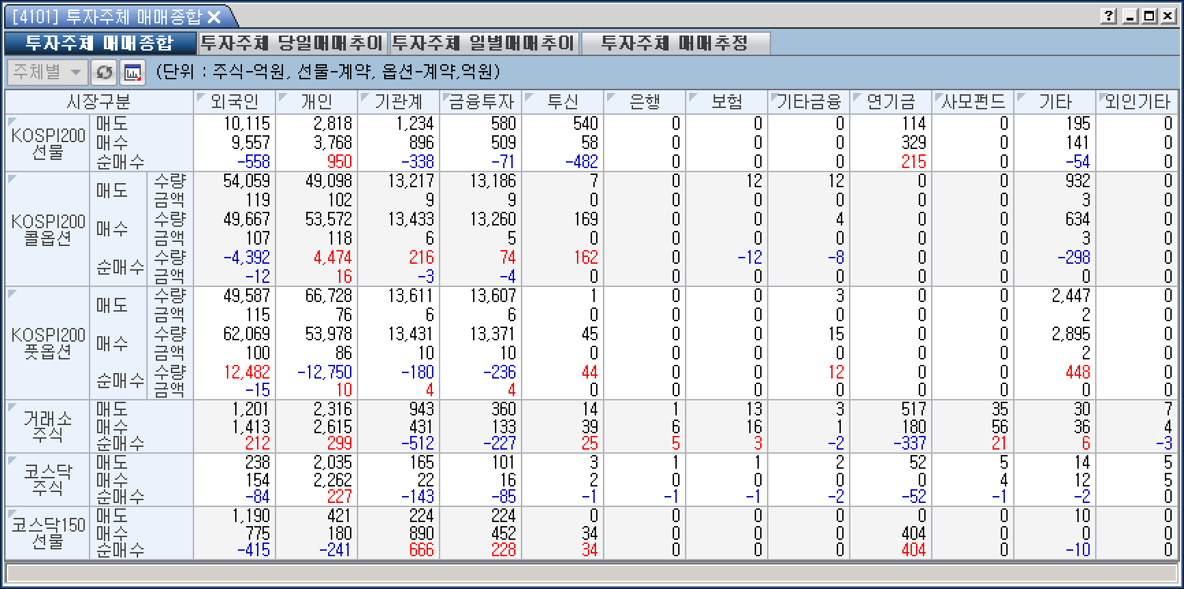Close the [4101] 투자주체 매매종합 tab
The height and width of the screenshot is (589, 1184).
(x=214, y=17)
